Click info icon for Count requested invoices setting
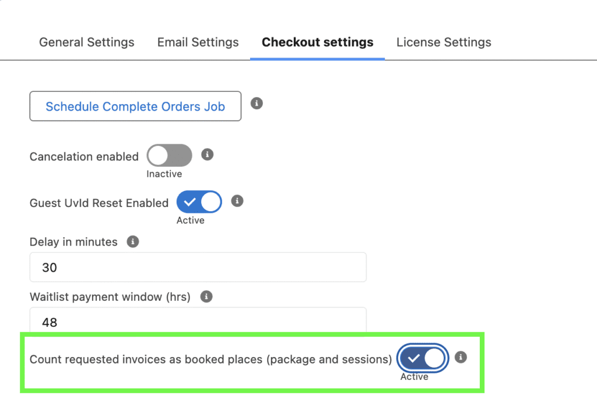The image size is (597, 413). pyautogui.click(x=461, y=357)
